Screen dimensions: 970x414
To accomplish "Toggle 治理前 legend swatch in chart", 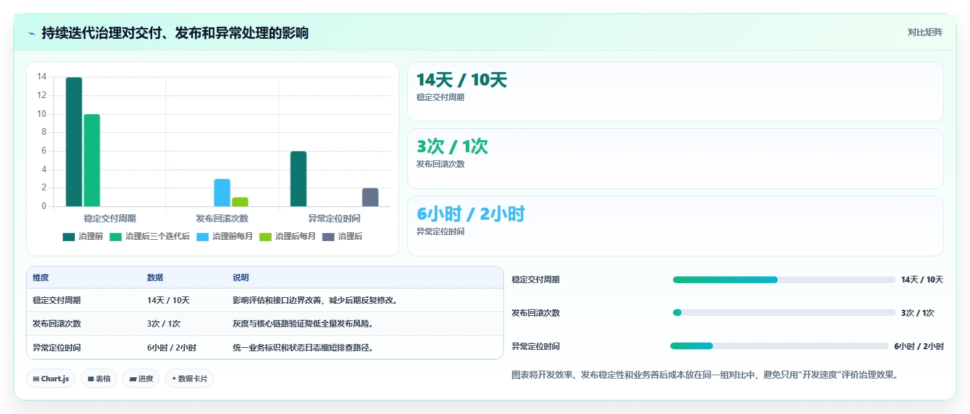I will (69, 236).
